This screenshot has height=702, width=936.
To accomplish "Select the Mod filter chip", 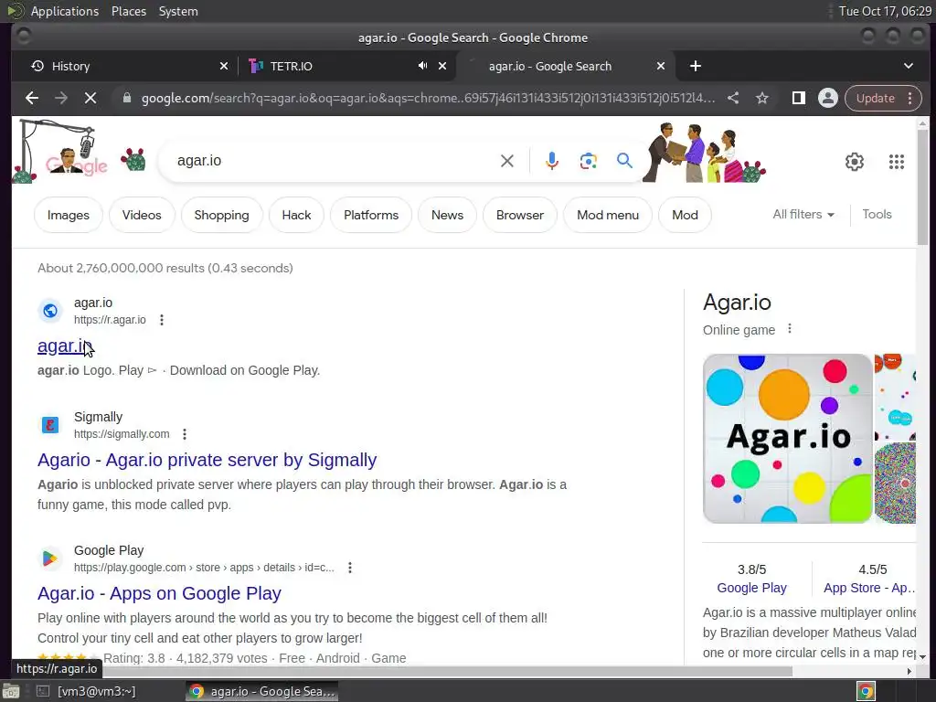I will coord(685,215).
